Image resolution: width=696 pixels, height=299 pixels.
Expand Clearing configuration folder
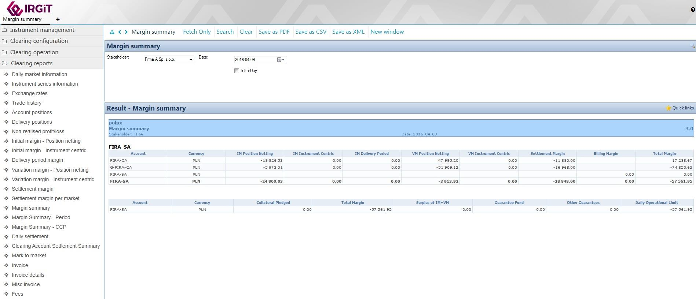point(39,41)
